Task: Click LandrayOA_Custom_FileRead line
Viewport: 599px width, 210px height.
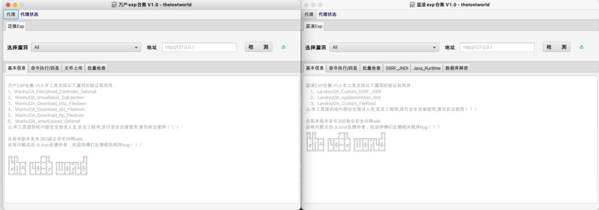Action: 343,103
